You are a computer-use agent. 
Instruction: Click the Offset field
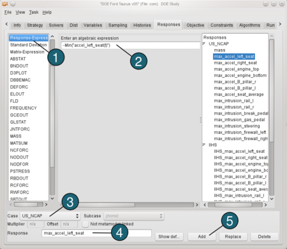pyautogui.click(x=69, y=224)
